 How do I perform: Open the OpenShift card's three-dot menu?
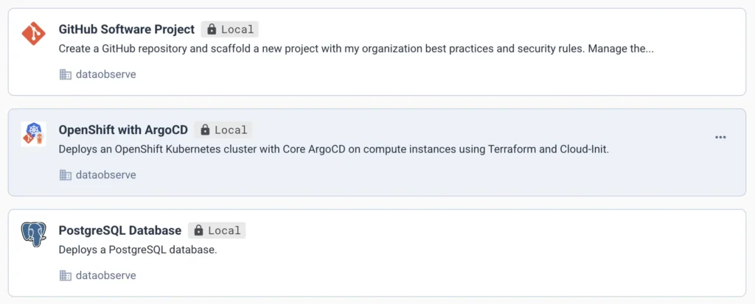[720, 138]
